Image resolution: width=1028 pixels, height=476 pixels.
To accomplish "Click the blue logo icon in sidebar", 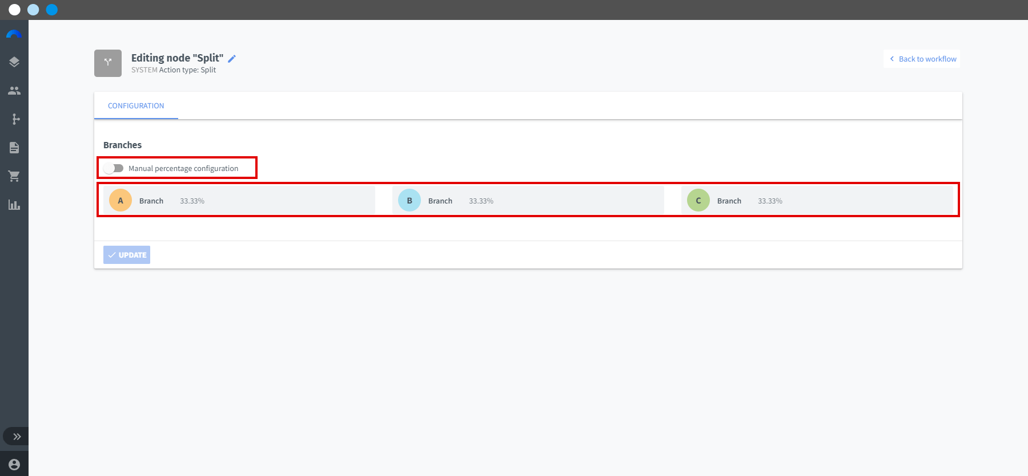I will click(x=14, y=34).
